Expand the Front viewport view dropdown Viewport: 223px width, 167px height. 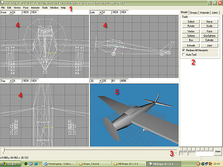click(11, 13)
